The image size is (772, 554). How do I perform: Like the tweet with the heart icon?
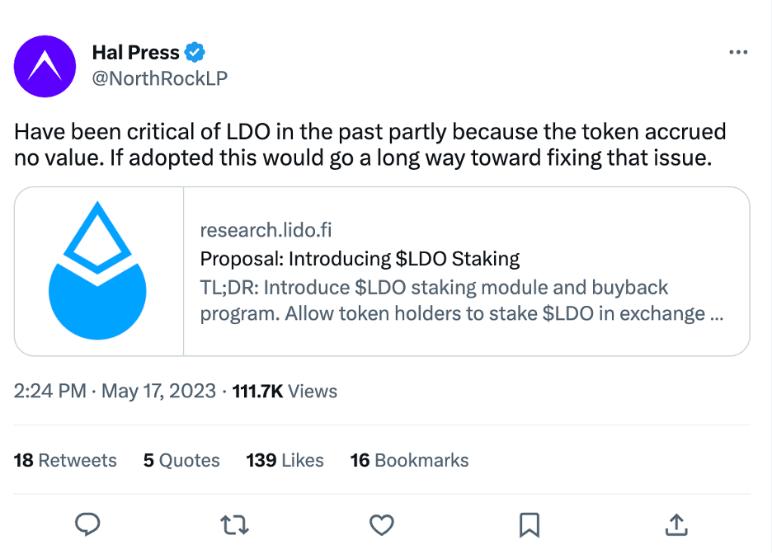(381, 523)
